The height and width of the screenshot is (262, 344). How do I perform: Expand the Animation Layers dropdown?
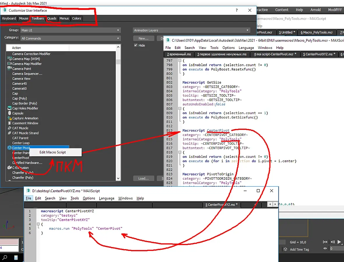click(192, 30)
